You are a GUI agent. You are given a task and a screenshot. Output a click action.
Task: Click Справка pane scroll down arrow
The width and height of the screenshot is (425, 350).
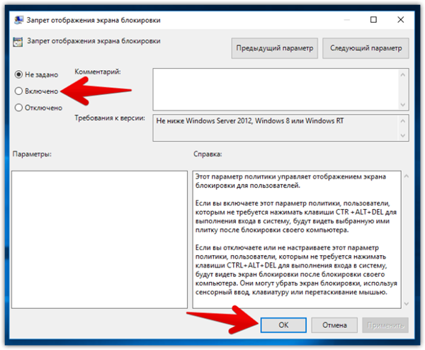click(406, 304)
